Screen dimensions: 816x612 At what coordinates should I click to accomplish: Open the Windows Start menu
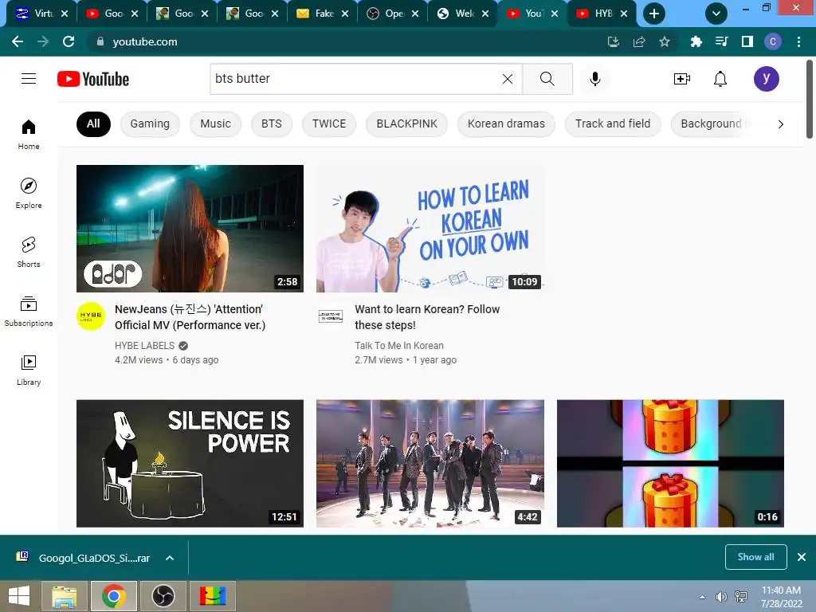(19, 596)
